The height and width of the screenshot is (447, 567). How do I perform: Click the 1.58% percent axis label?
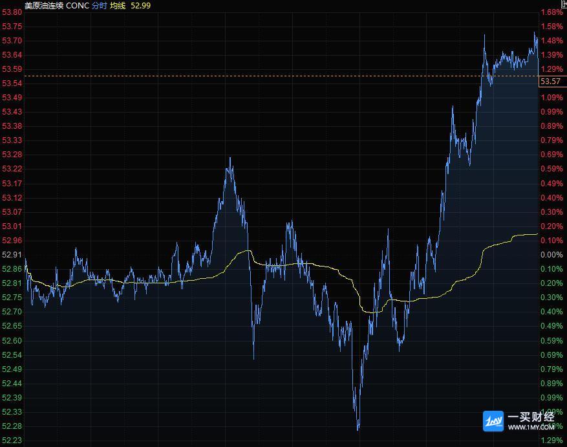(x=552, y=27)
